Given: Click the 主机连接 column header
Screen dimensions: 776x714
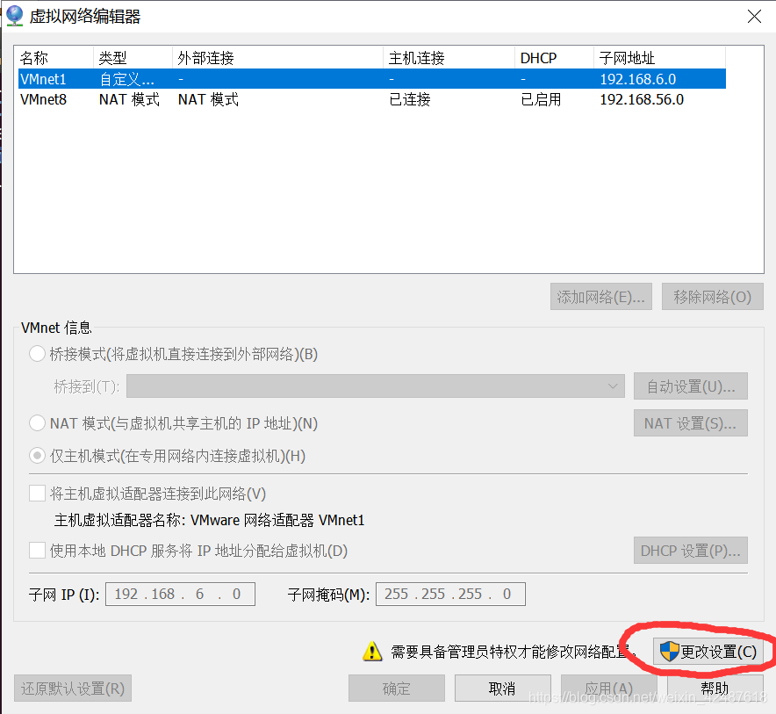Looking at the screenshot, I should point(449,58).
